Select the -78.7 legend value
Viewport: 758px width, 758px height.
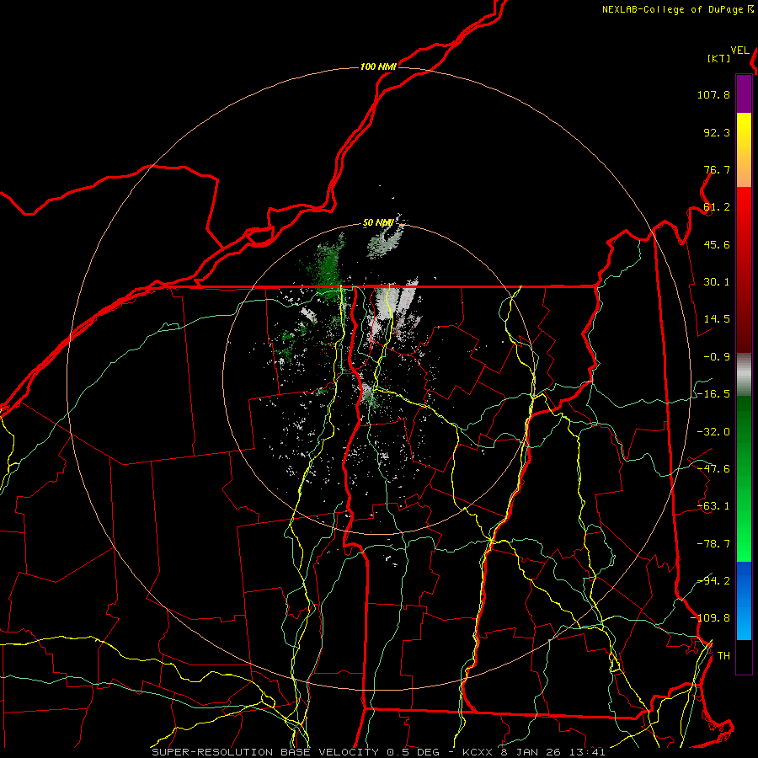(713, 544)
